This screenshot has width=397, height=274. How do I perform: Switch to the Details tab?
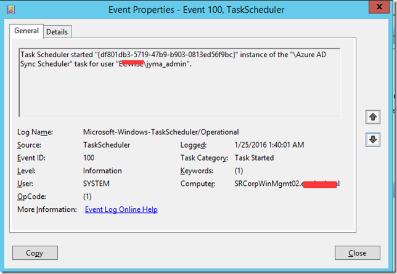click(x=57, y=32)
